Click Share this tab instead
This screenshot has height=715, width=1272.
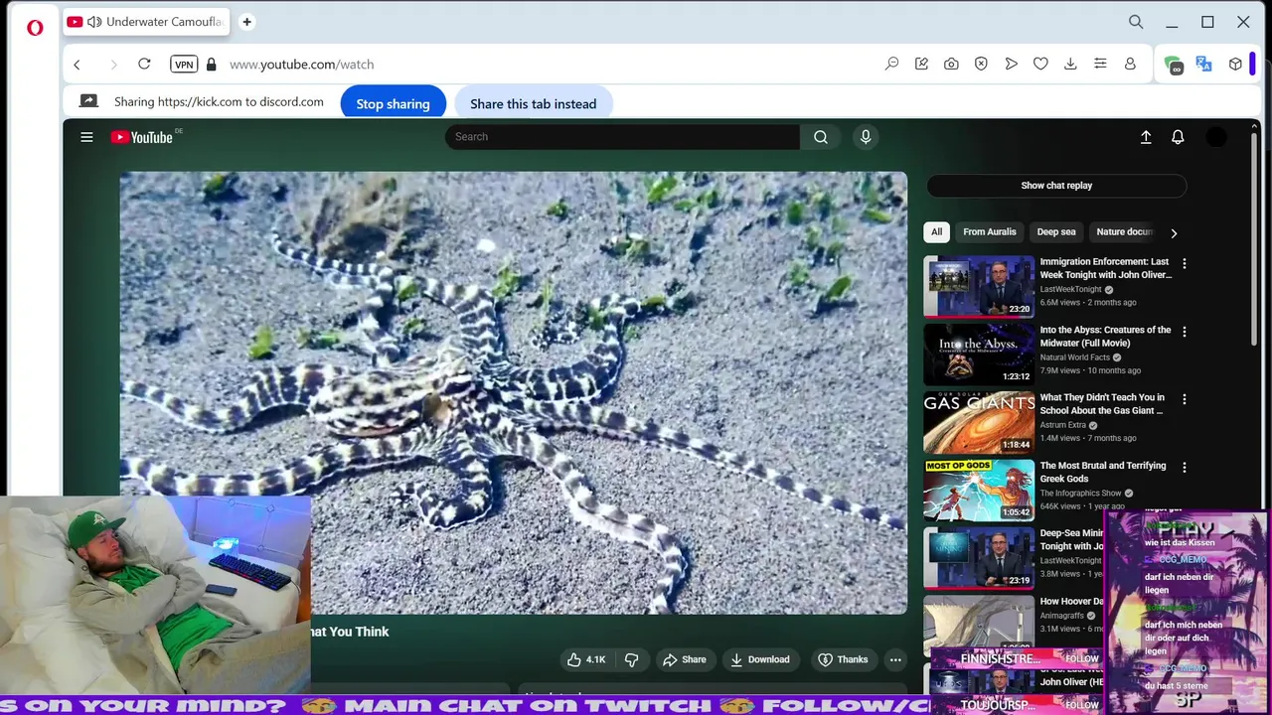(534, 103)
